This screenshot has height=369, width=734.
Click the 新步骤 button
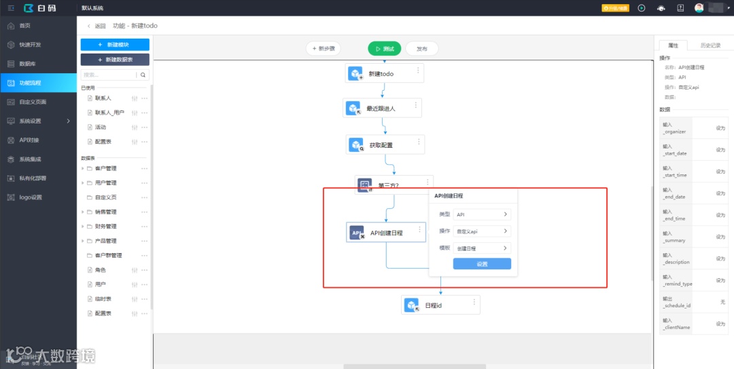[x=324, y=48]
